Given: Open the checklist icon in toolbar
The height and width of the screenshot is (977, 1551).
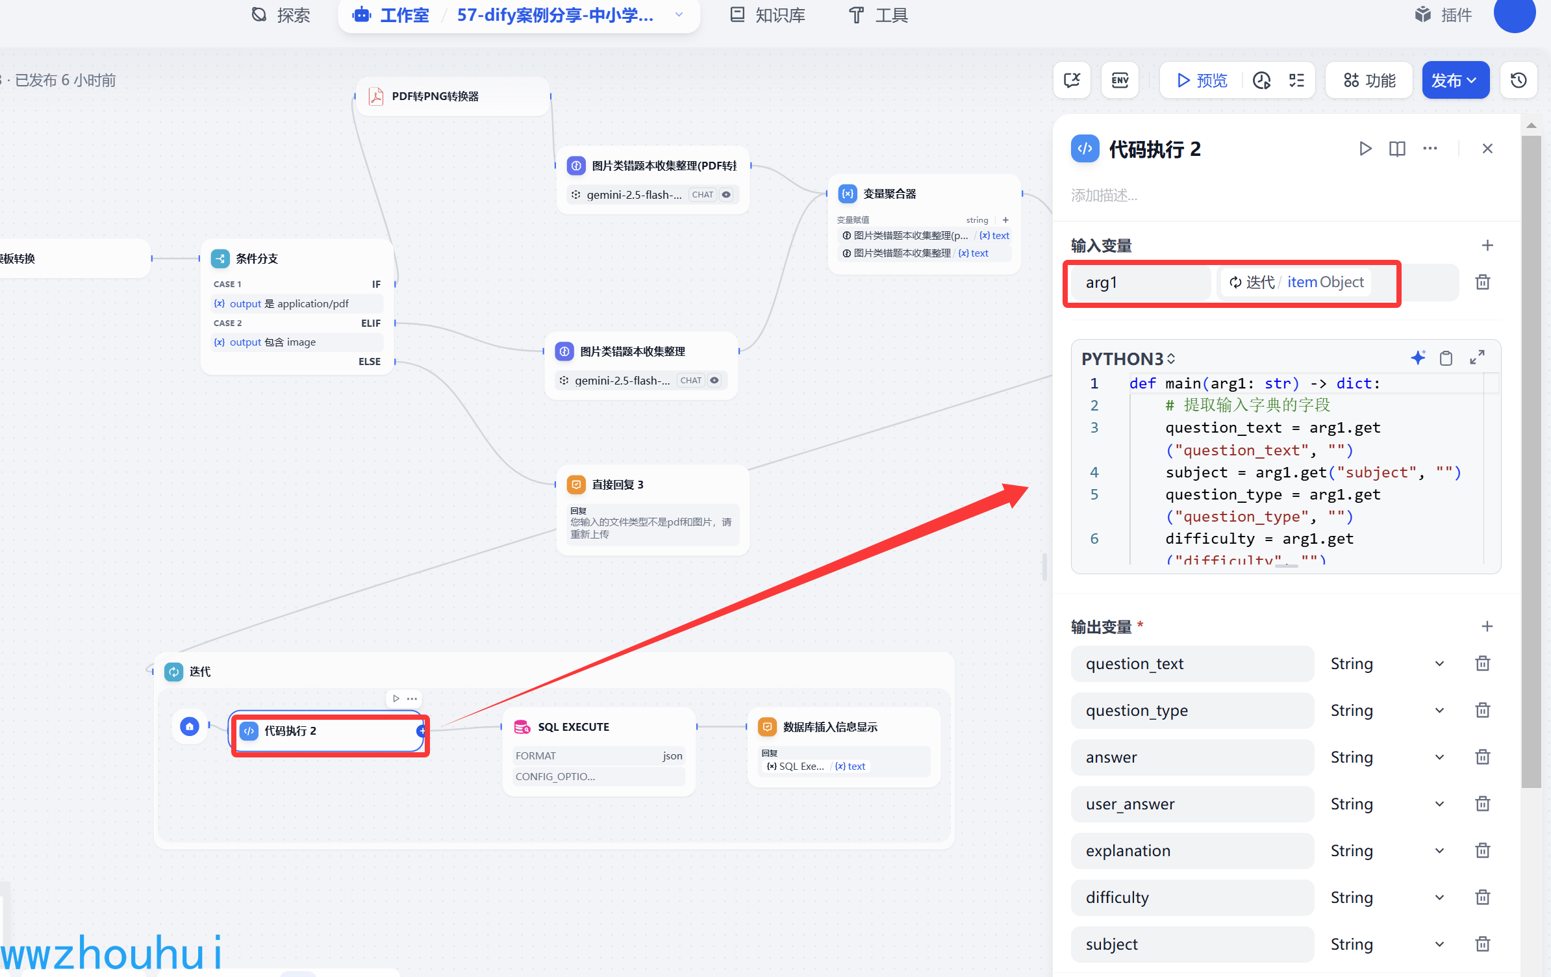Looking at the screenshot, I should point(1296,81).
